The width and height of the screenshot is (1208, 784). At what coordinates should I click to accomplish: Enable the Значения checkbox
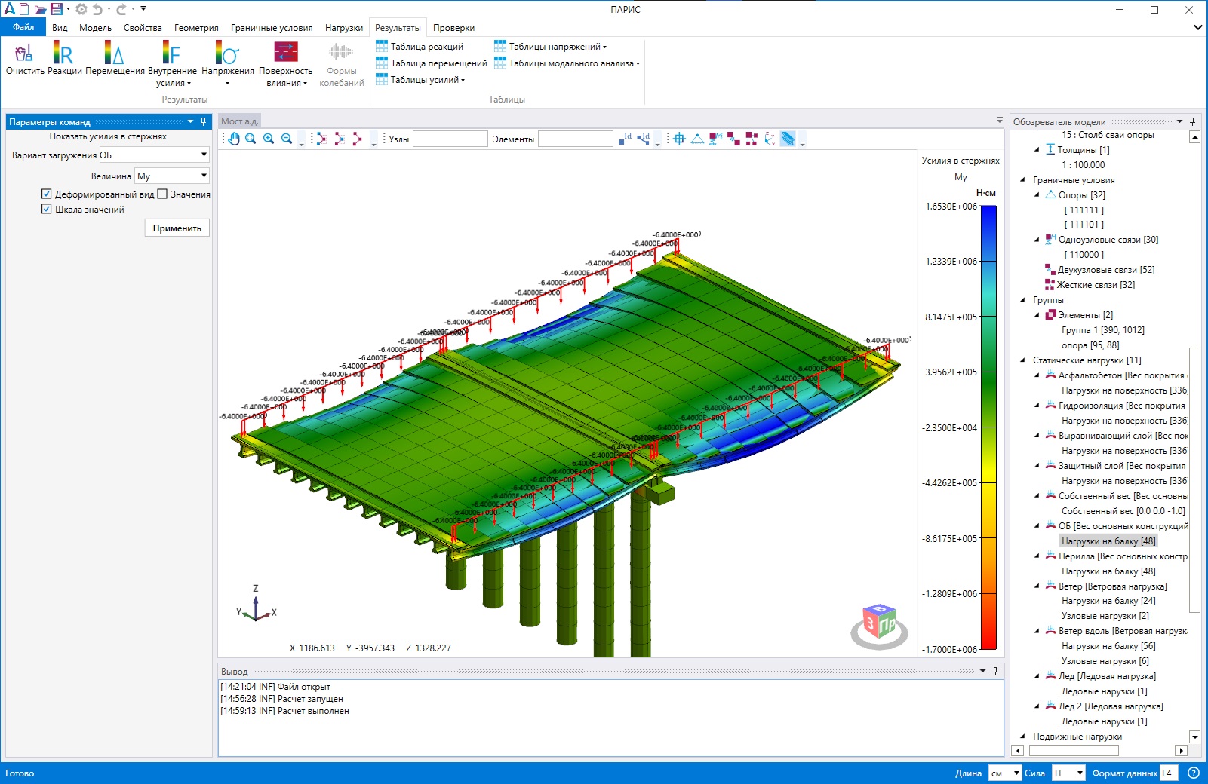[162, 194]
